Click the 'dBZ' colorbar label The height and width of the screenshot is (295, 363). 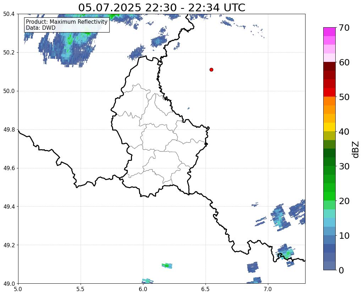(356, 150)
